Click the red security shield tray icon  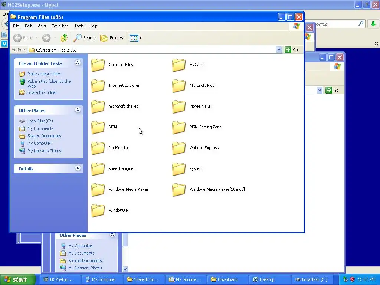[x=353, y=279]
